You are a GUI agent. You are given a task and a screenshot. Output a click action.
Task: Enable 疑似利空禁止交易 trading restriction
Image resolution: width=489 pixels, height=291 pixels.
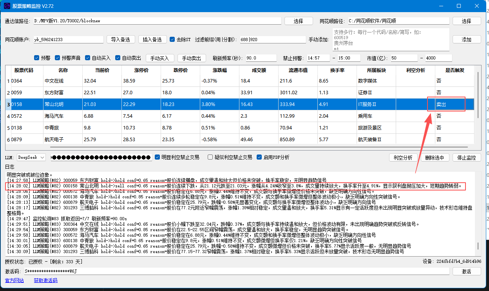(210, 157)
